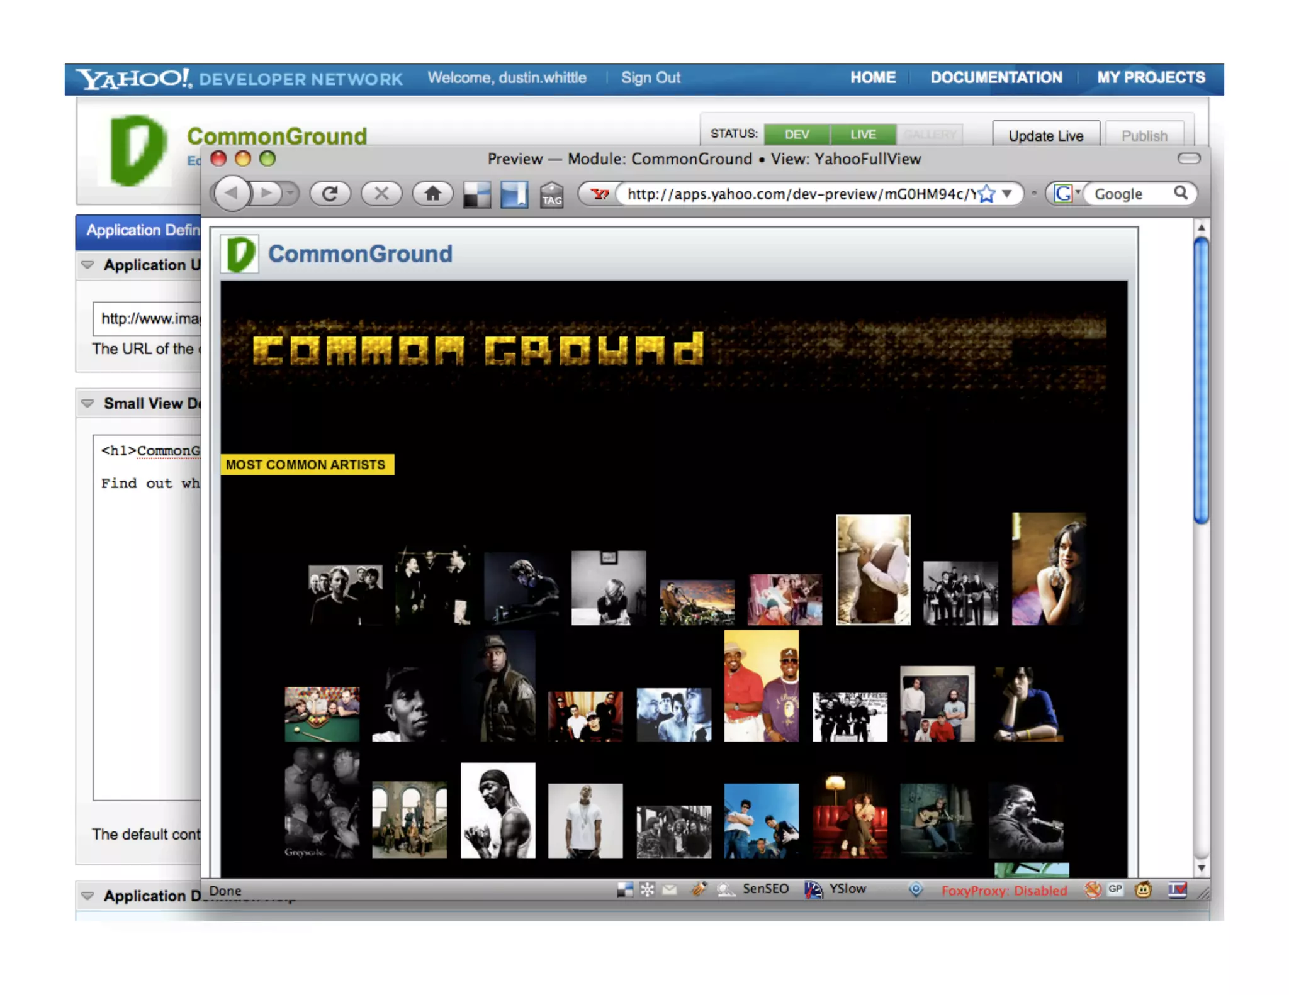Image resolution: width=1289 pixels, height=995 pixels.
Task: Click the Yahoo site icon in the address bar
Action: pos(599,194)
